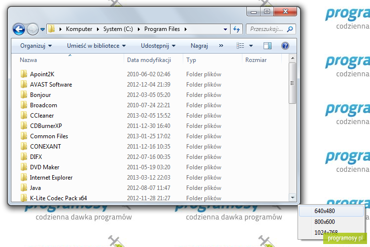Image resolution: width=370 pixels, height=247 pixels.
Task: Click the date 2013-03-12 22:03
Action: pyautogui.click(x=148, y=178)
